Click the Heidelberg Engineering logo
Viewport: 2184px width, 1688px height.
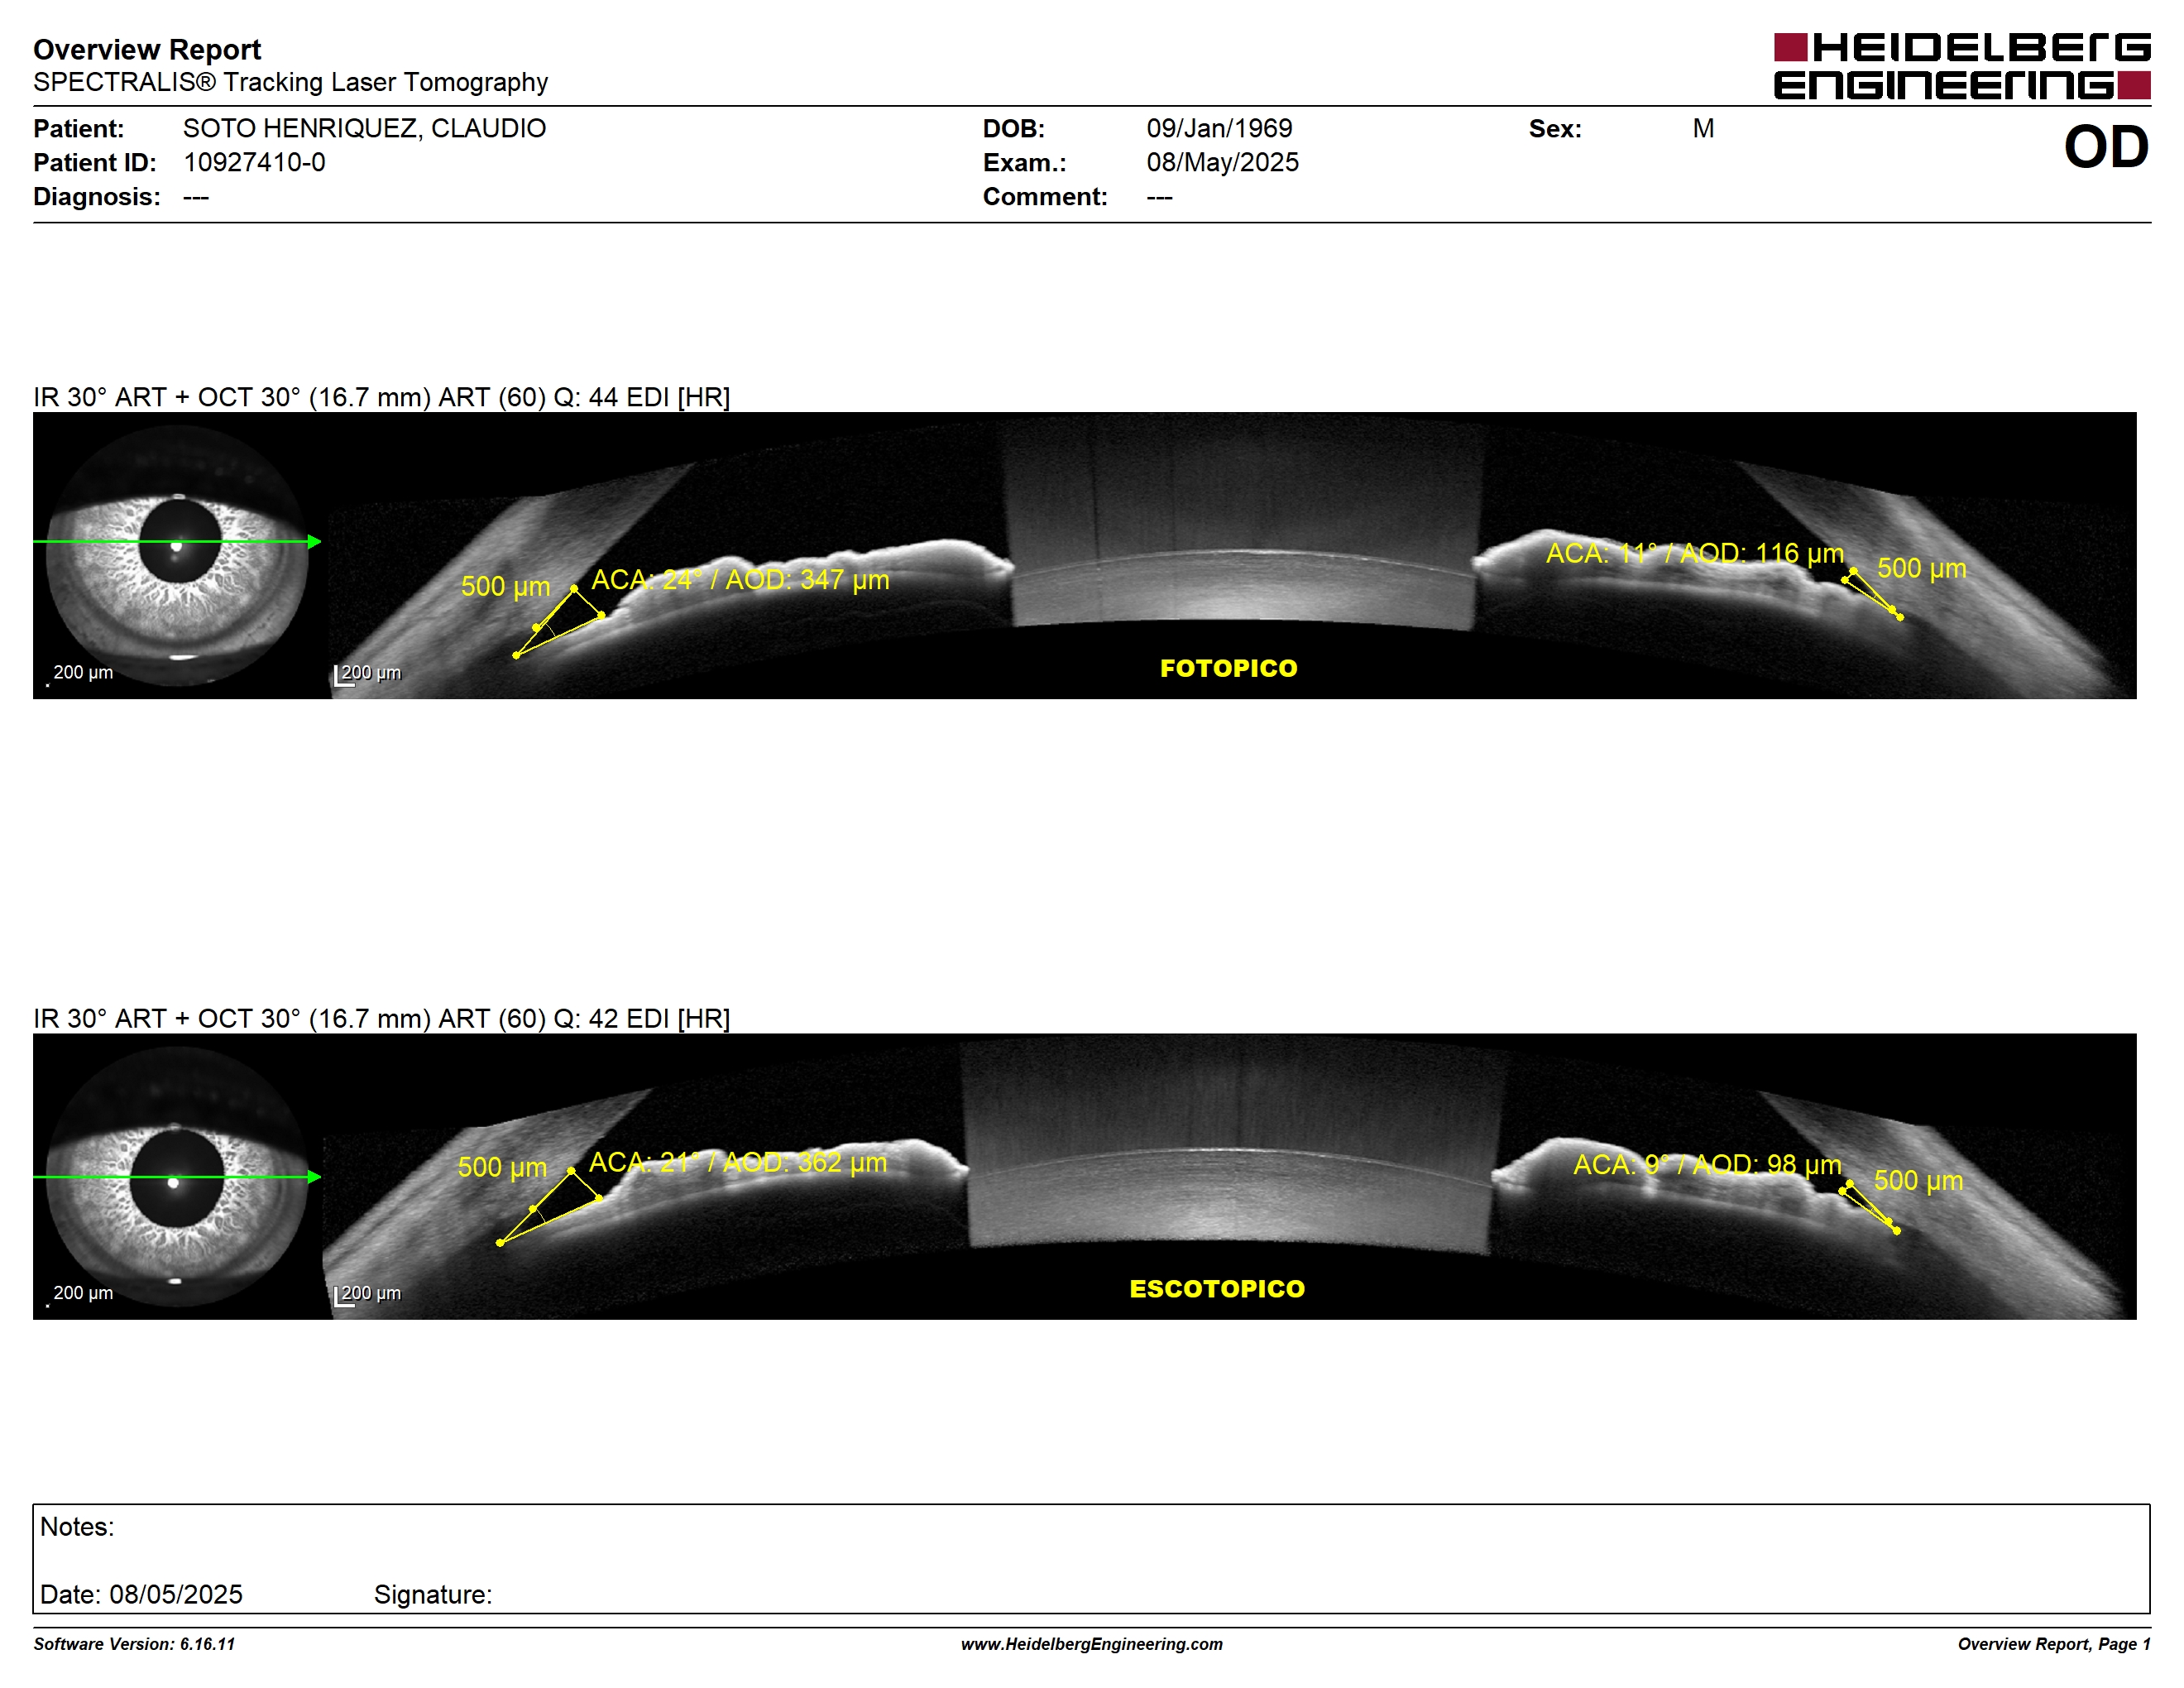tap(1961, 66)
